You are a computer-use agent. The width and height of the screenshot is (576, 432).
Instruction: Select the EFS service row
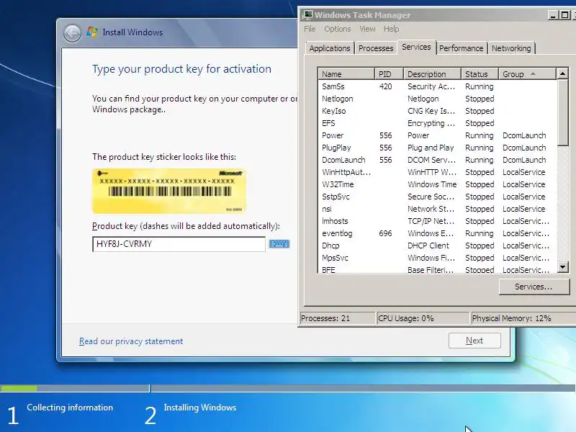(437, 123)
